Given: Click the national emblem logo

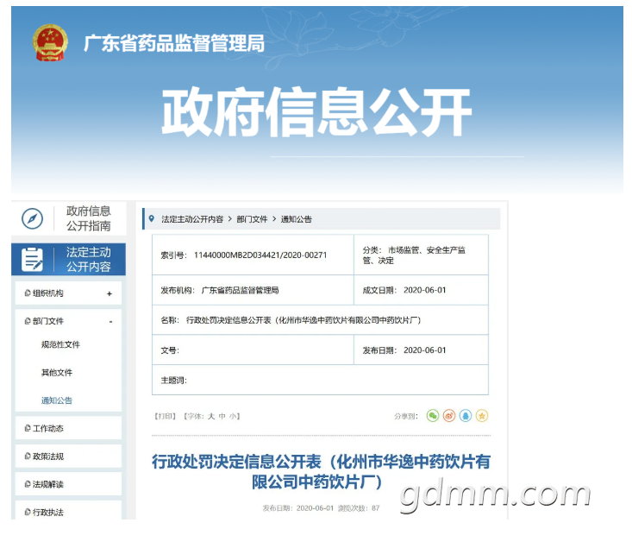Looking at the screenshot, I should pyautogui.click(x=50, y=42).
